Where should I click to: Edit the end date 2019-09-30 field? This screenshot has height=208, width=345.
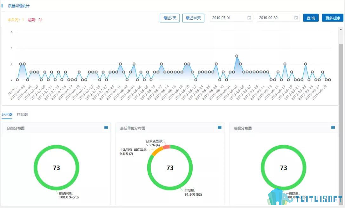(x=278, y=18)
